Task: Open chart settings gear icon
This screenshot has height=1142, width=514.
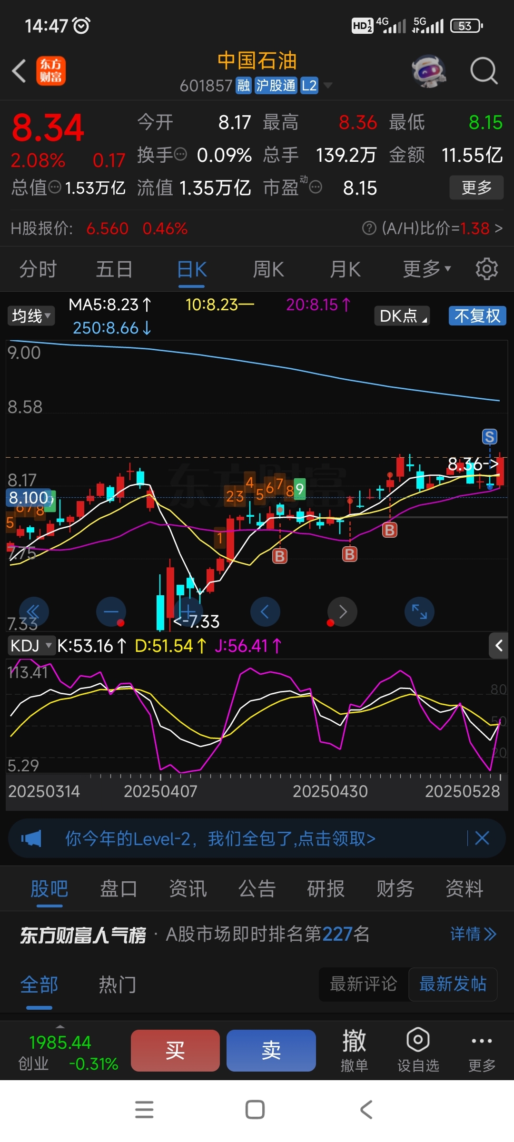Action: pyautogui.click(x=486, y=269)
